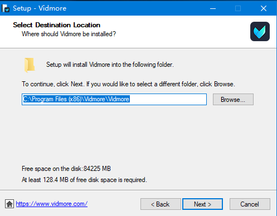The image size is (277, 216).
Task: Click the yellow folder icon
Action: (x=30, y=65)
